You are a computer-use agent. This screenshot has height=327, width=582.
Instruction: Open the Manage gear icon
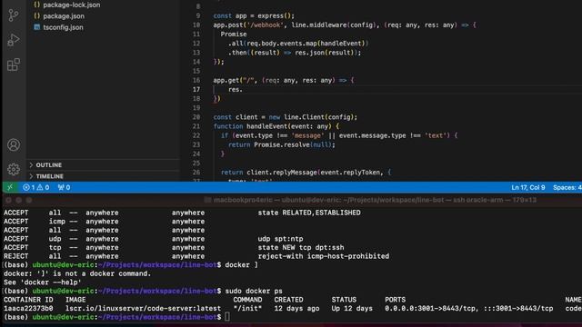click(14, 170)
